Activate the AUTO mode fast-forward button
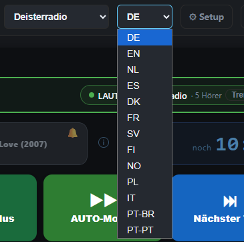Image resolution: width=244 pixels, height=242 pixels. coord(80,208)
